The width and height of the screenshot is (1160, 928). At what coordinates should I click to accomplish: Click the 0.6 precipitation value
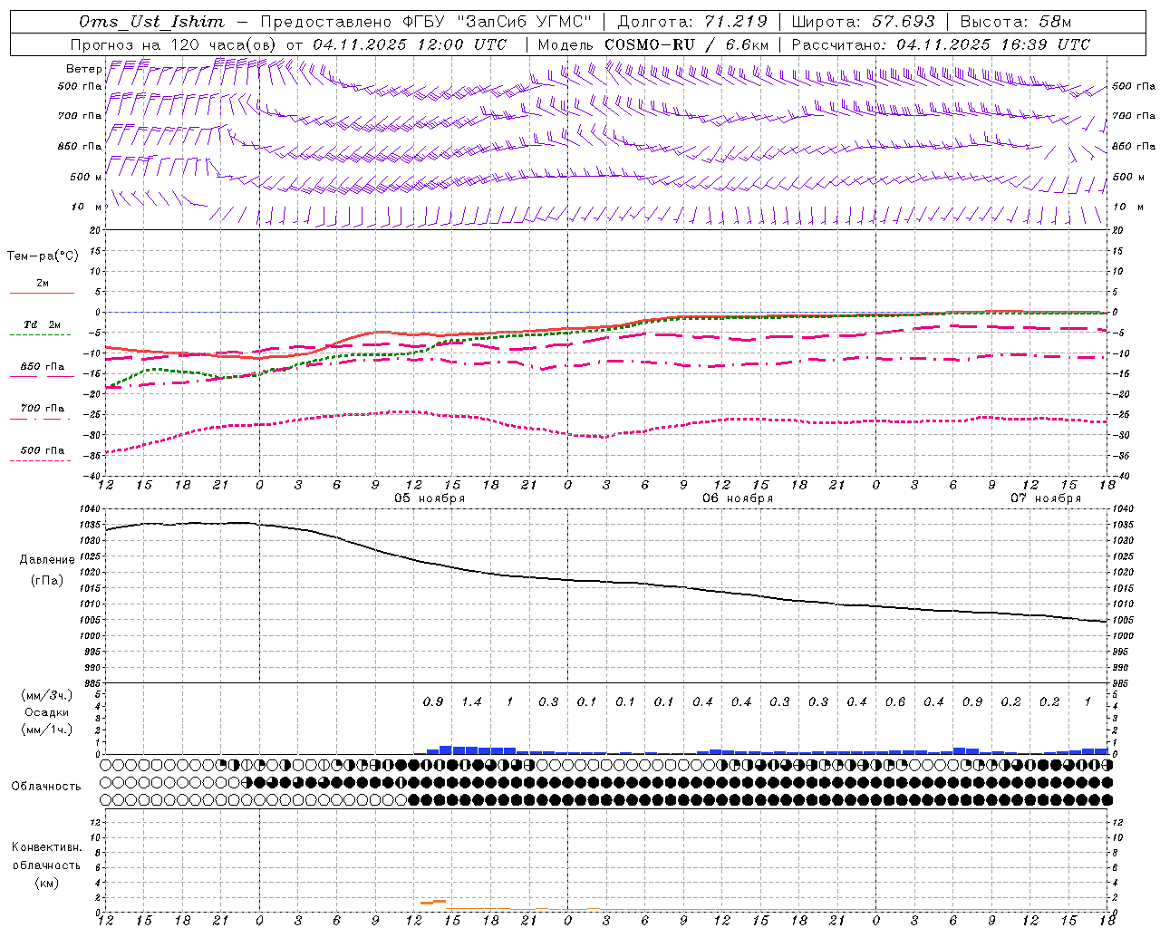point(895,702)
